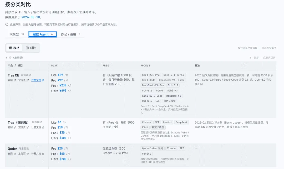Image resolution: width=284 pixels, height=169 pixels.
Task: Click the GLM-5.2 model tag
Action: 173,85
